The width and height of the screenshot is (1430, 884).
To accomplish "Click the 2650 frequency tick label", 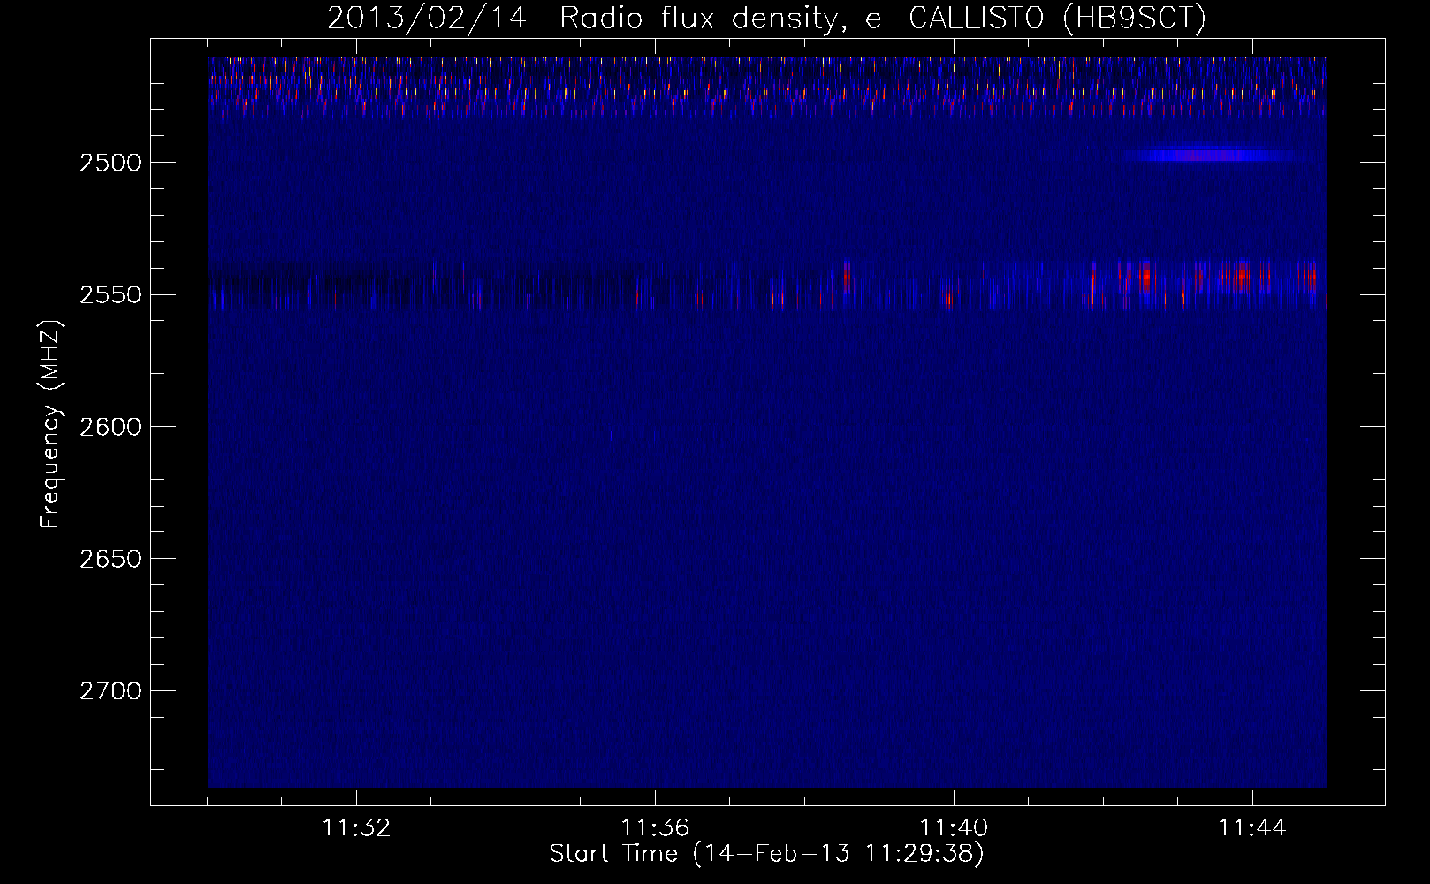I will (x=110, y=559).
